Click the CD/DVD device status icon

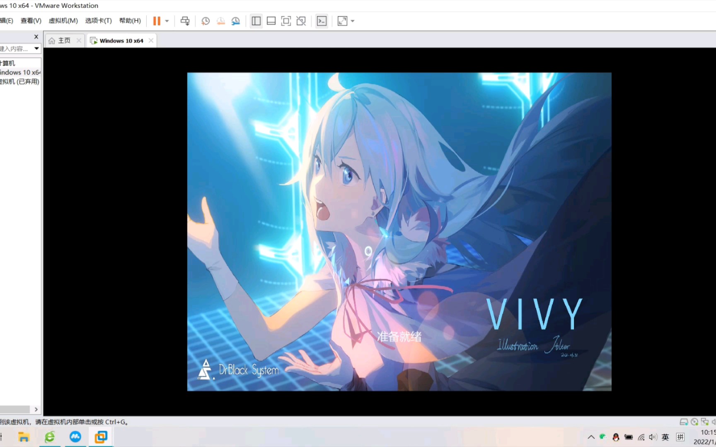tap(694, 422)
